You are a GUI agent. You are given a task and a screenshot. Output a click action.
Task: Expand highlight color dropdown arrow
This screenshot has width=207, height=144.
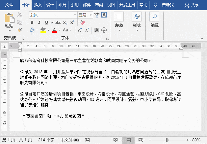click(x=48, y=30)
